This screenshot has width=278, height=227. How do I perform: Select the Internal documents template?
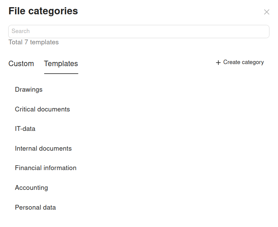click(x=43, y=149)
